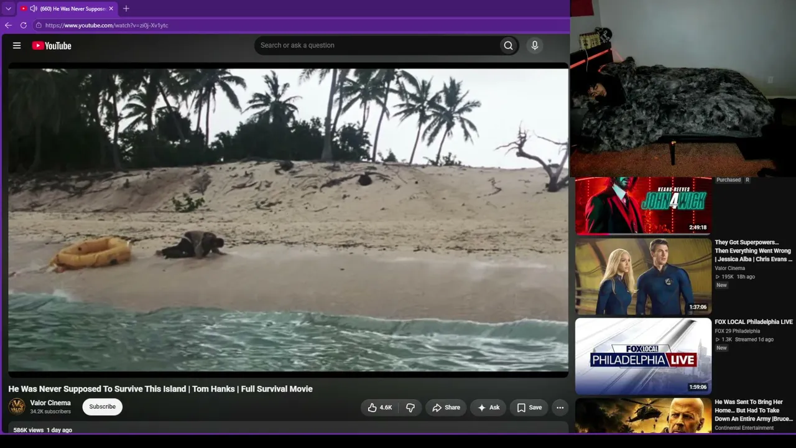796x448 pixels.
Task: Subscribe to the Valor Cinema channel
Action: point(102,407)
